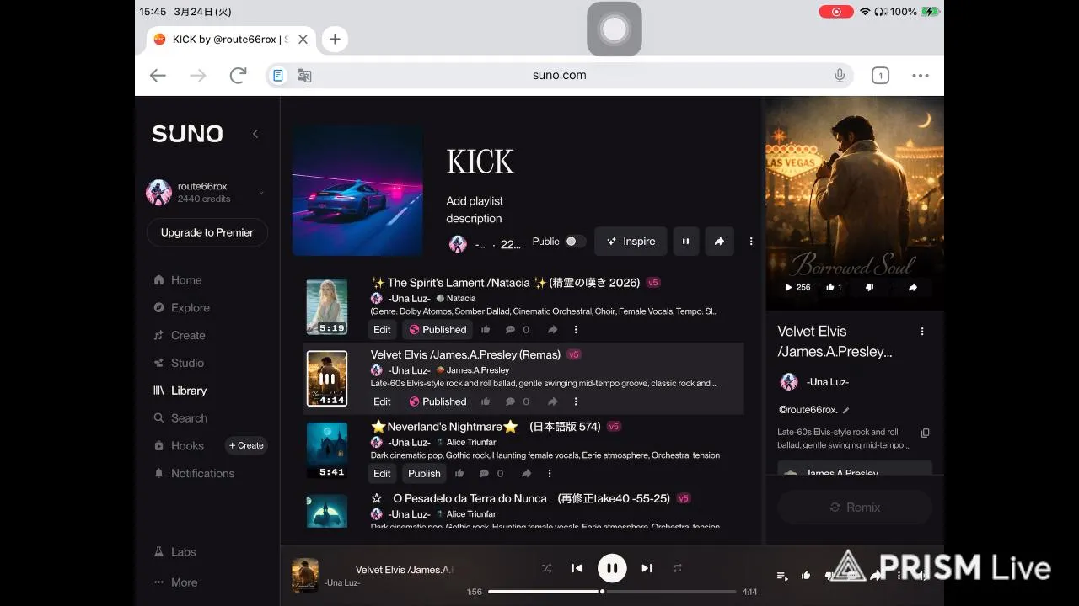Edit the Neverland's Nightmare track
Image resolution: width=1079 pixels, height=606 pixels.
pyautogui.click(x=382, y=474)
